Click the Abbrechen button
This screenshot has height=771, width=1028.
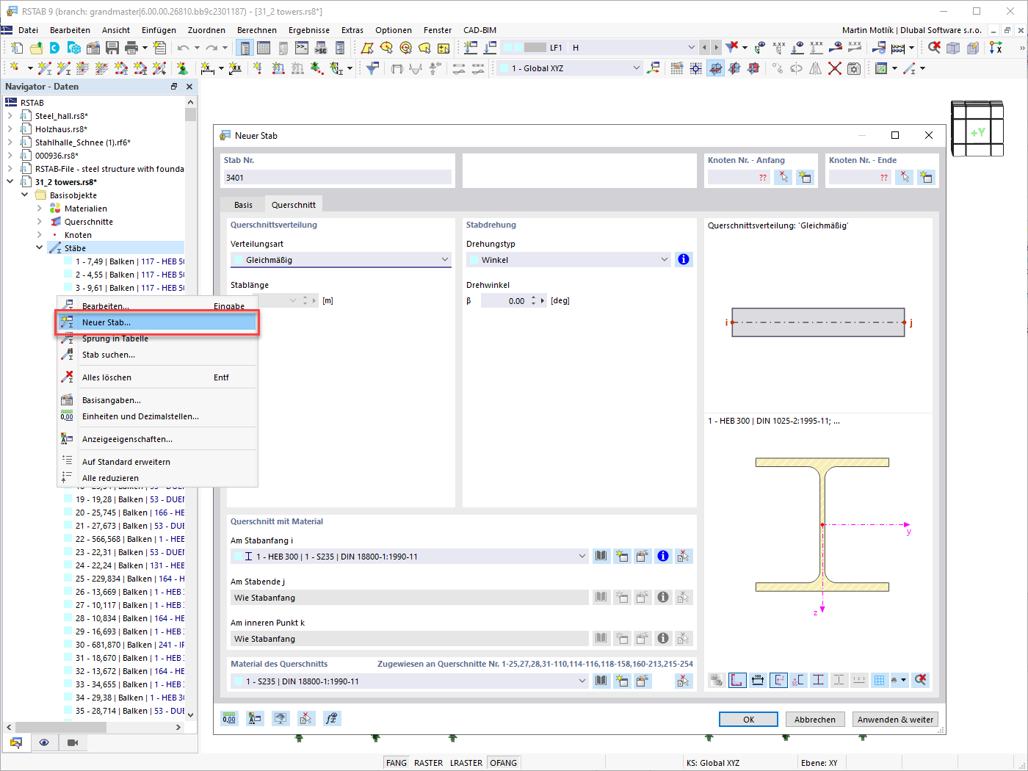pos(814,720)
